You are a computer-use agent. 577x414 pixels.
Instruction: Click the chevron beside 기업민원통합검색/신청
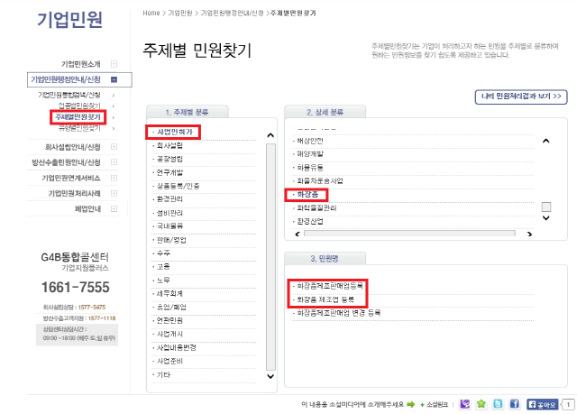(114, 96)
